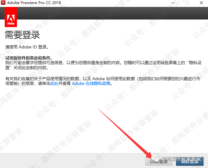The height and width of the screenshot is (168, 208).
Task: Click the 需要登录 heading
Action: pos(22,35)
